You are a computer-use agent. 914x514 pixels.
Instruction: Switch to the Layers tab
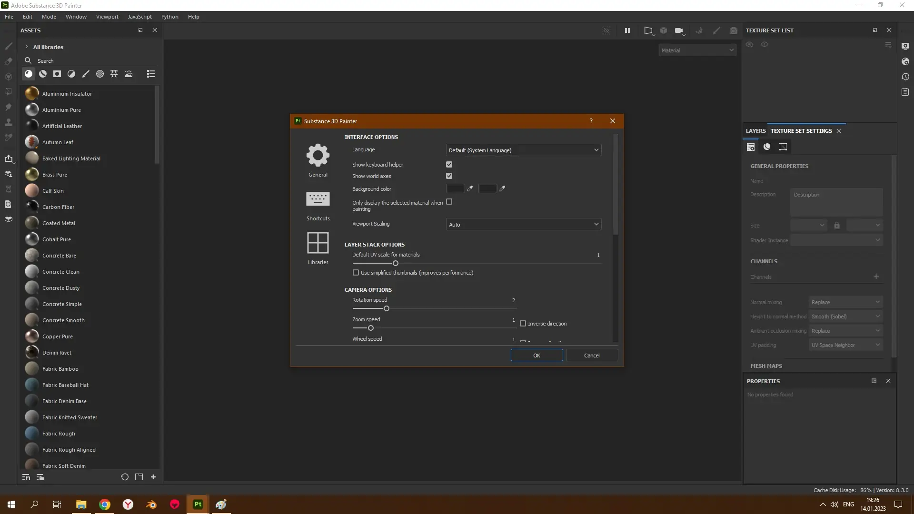point(755,131)
